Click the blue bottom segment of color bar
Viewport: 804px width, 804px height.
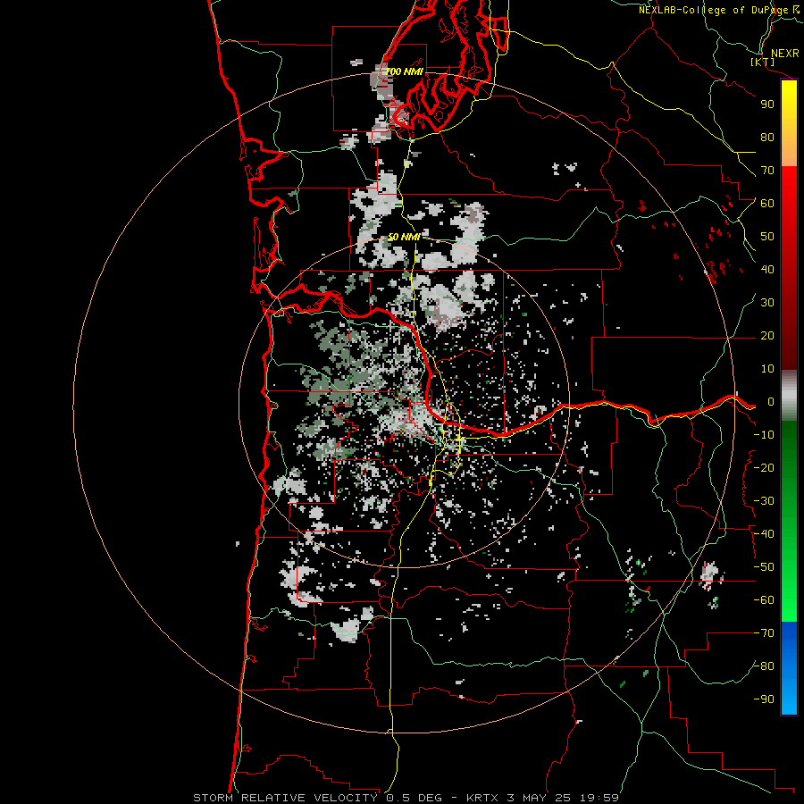789,668
